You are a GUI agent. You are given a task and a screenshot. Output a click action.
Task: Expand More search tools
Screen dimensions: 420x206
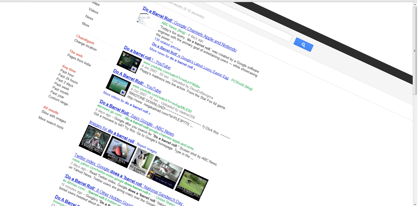click(51, 123)
